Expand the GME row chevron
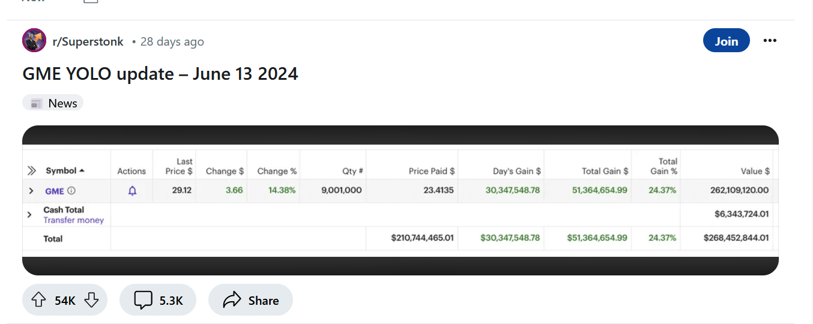Image resolution: width=813 pixels, height=324 pixels. pos(31,191)
